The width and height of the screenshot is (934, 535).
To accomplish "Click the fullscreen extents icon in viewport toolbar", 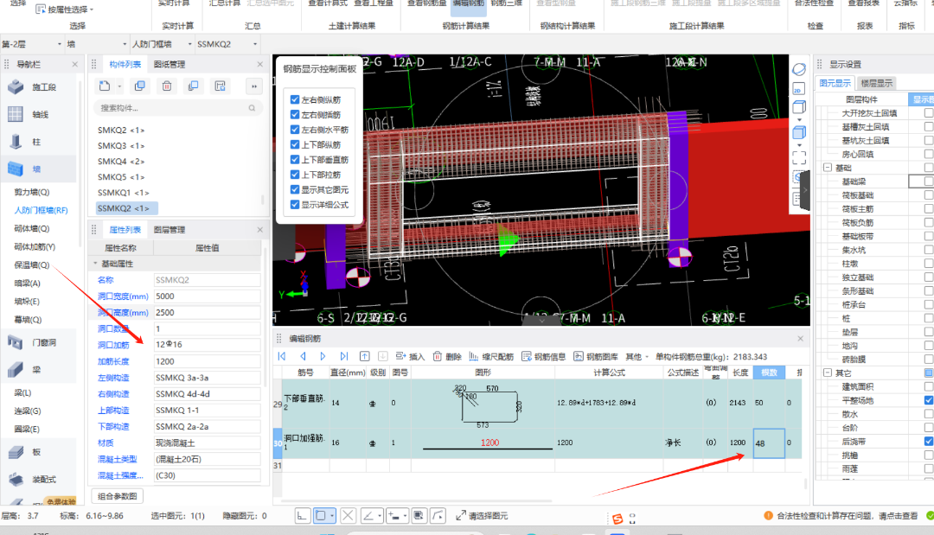I will pyautogui.click(x=799, y=157).
